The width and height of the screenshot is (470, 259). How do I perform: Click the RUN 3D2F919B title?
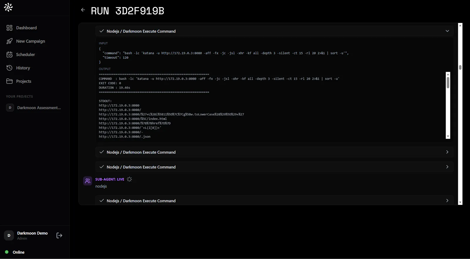(127, 11)
